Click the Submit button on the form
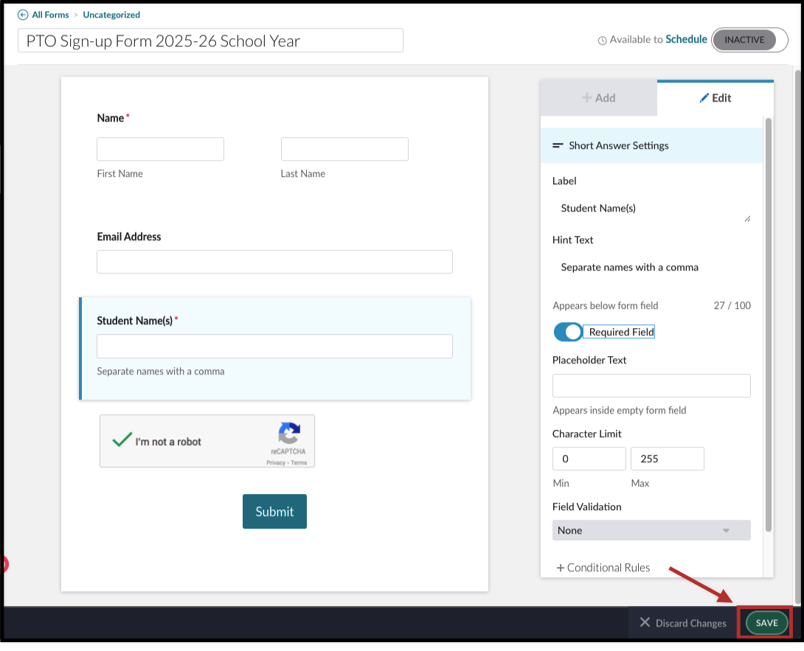The width and height of the screenshot is (804, 651). pos(274,511)
